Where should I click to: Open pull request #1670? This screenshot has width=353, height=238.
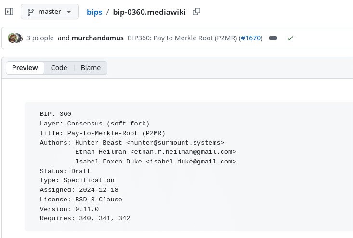[250, 38]
